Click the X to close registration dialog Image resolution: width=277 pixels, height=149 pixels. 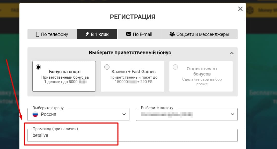click(x=240, y=9)
